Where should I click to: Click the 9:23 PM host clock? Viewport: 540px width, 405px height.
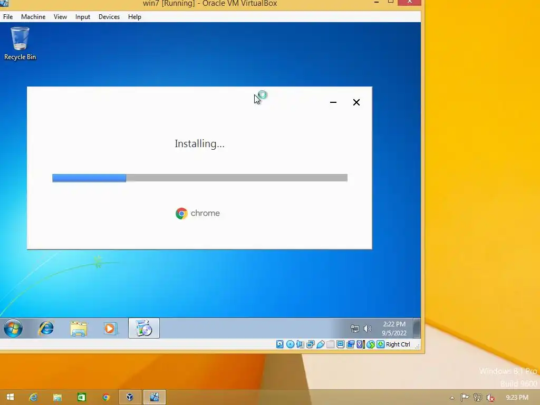point(517,398)
